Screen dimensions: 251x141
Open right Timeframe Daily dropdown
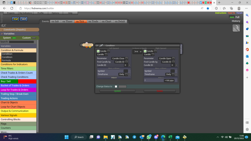170,74
